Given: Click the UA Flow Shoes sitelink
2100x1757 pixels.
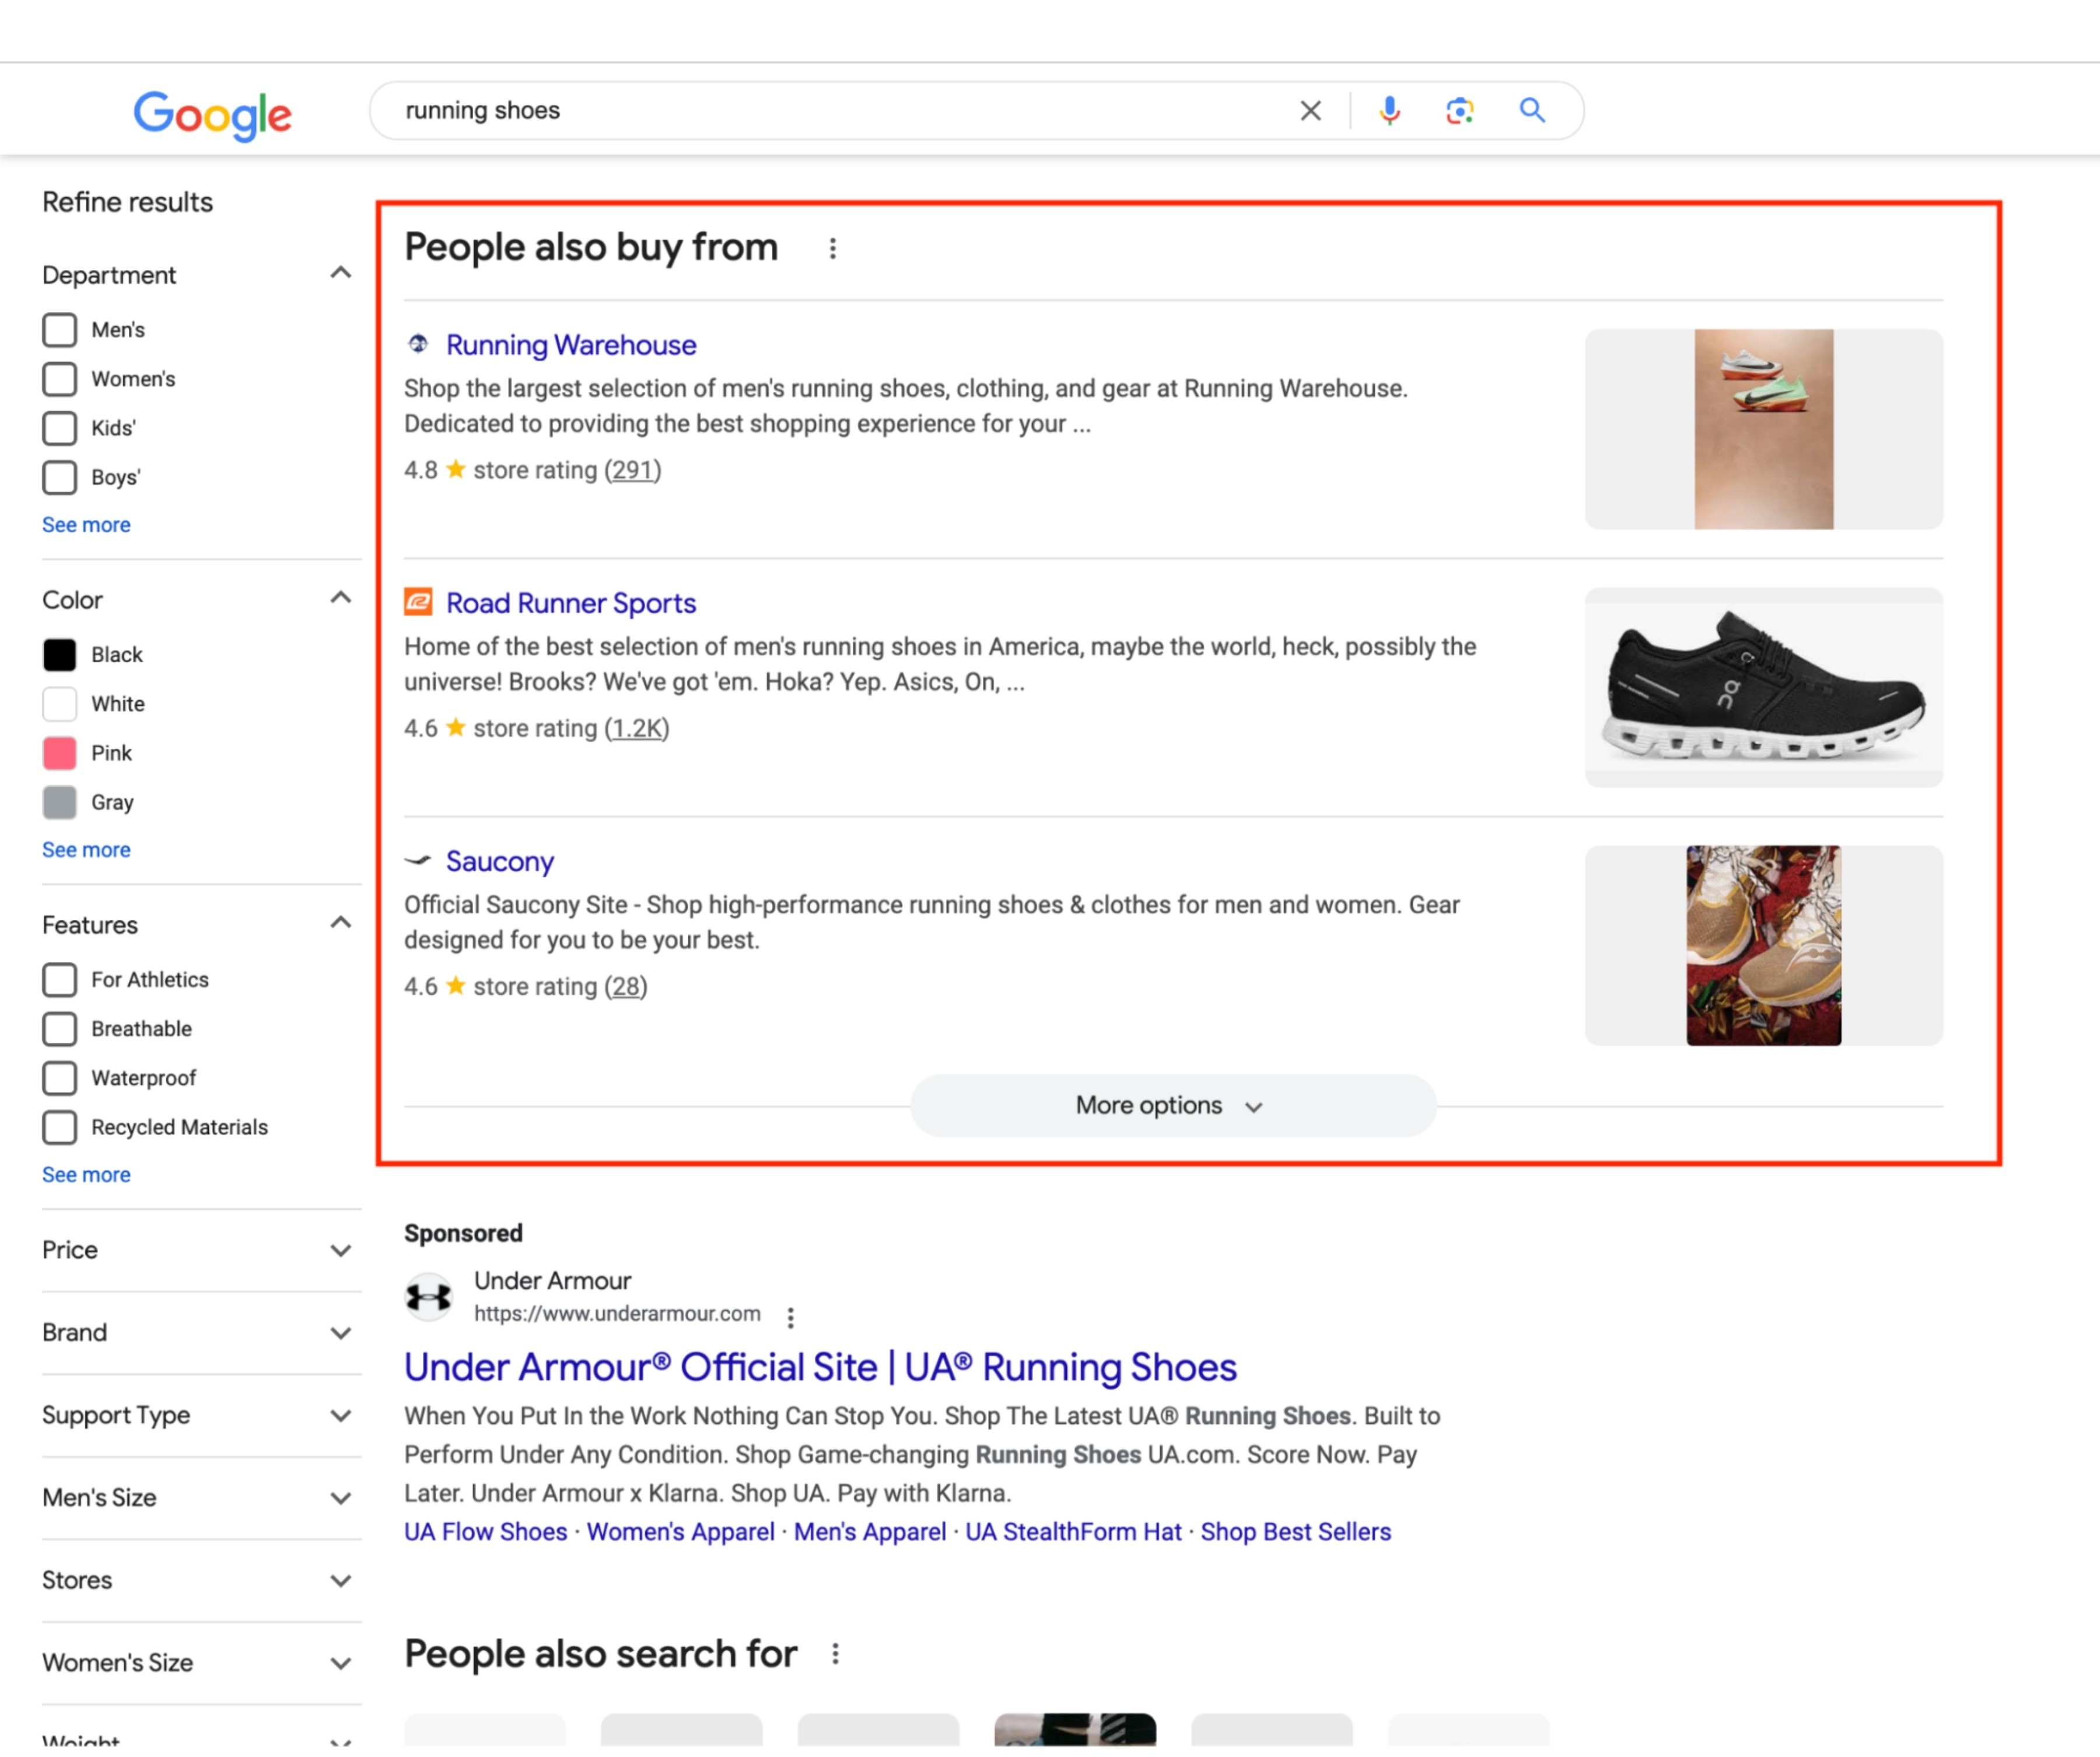Looking at the screenshot, I should [484, 1531].
